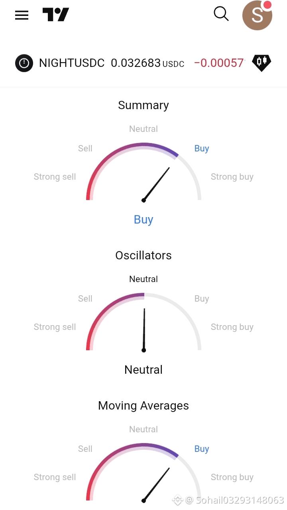Click the Summary gauge needle
This screenshot has height=510, width=287.
(x=156, y=184)
